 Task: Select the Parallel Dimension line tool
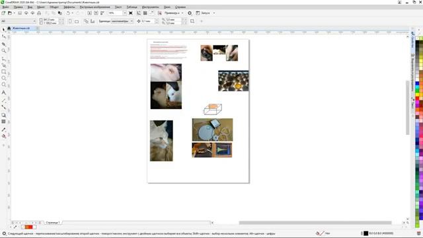pyautogui.click(x=3, y=100)
